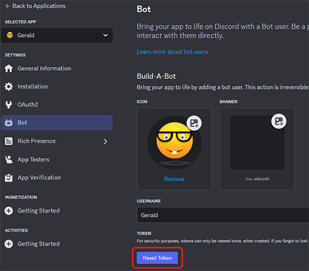Click the BANNER label above banner box

(229, 102)
